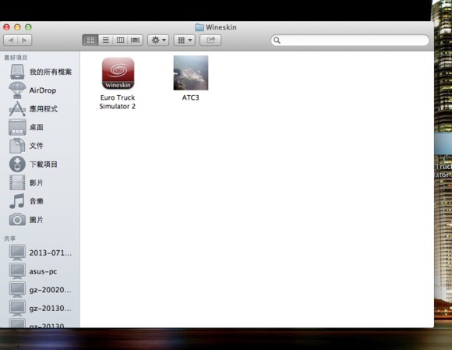Open the gear action menu dropdown
The image size is (452, 350).
coord(158,40)
